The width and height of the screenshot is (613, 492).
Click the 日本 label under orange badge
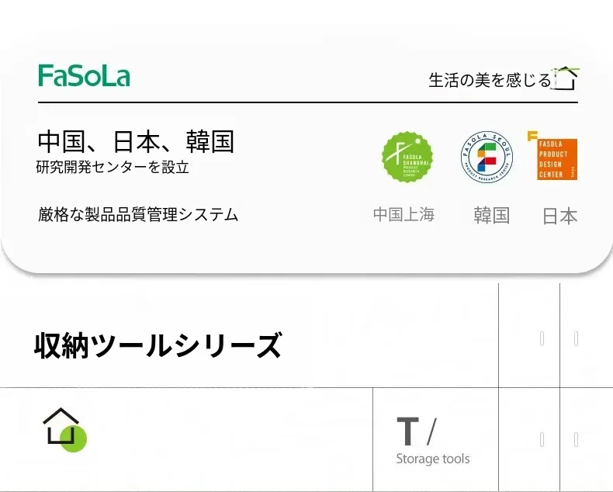pyautogui.click(x=559, y=217)
